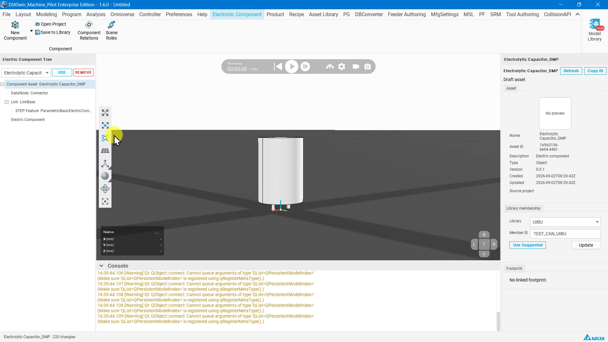Click the Copy ID button
Viewport: 608px width, 342px height.
click(x=595, y=71)
